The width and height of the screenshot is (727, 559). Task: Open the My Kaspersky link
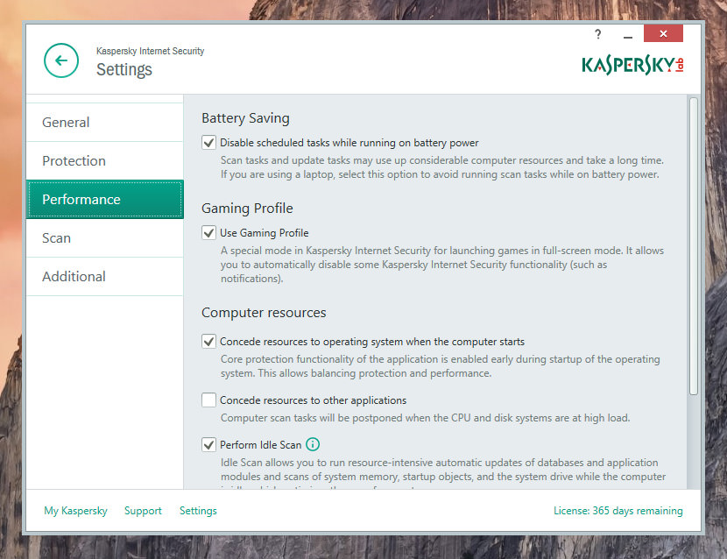[x=75, y=511]
